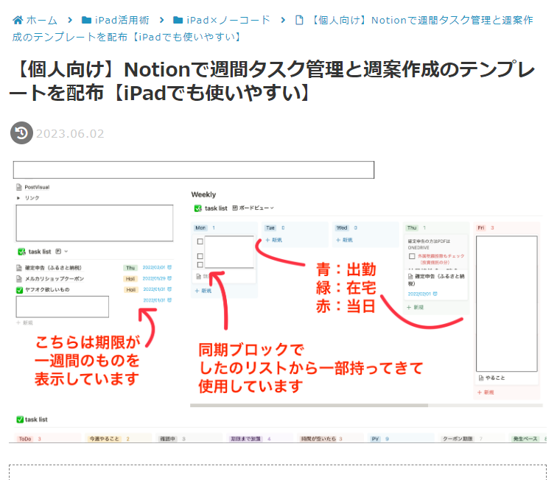The image size is (557, 480).
Task: Click the folder icon beside iPad活用術
Action: coord(87,20)
